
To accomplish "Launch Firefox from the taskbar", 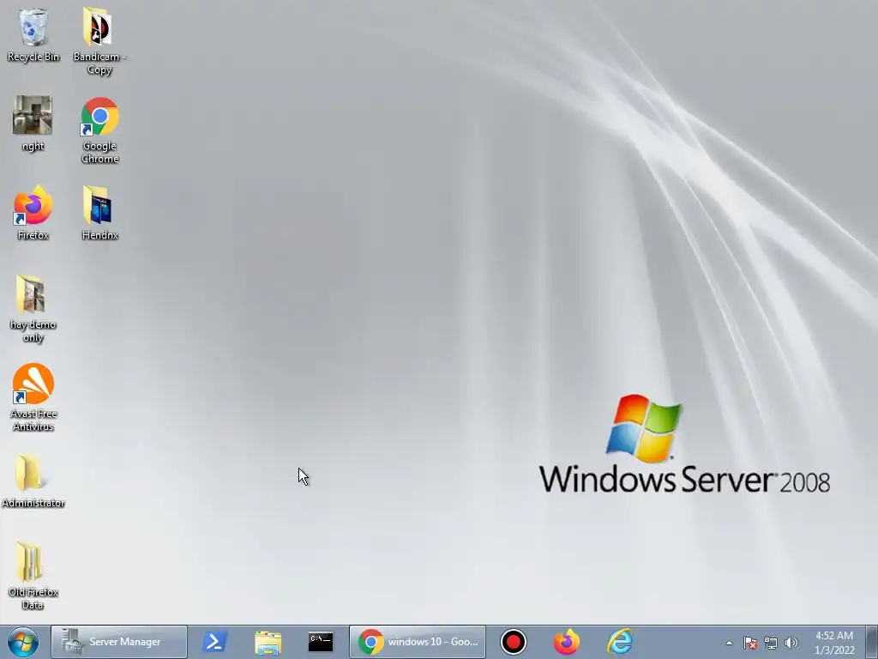I will 566,642.
